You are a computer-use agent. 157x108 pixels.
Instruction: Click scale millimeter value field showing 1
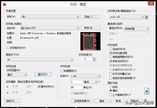tap(77, 82)
